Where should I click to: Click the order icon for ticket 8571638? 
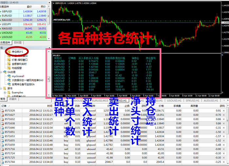[2, 124]
